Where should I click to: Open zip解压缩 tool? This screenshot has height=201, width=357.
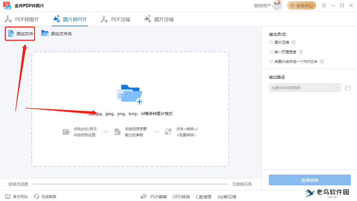(x=227, y=196)
